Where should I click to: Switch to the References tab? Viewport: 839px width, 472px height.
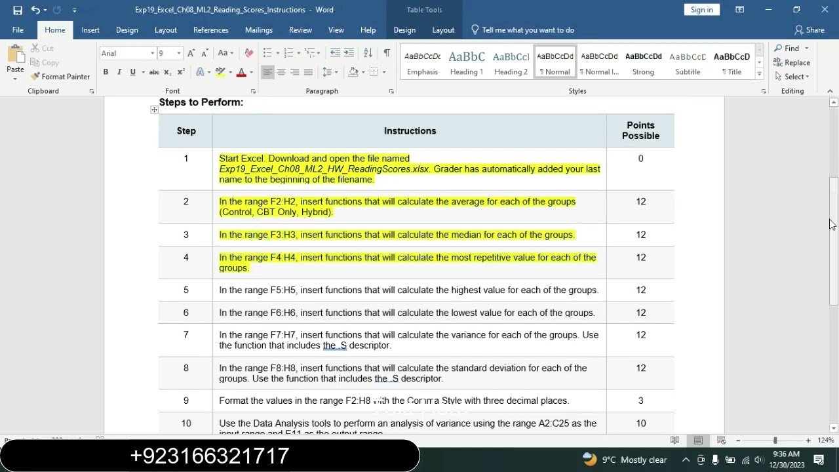click(x=211, y=30)
